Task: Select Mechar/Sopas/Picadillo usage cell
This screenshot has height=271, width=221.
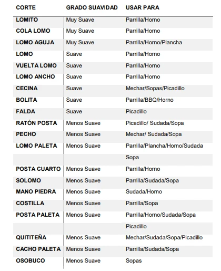Action: pos(155,88)
